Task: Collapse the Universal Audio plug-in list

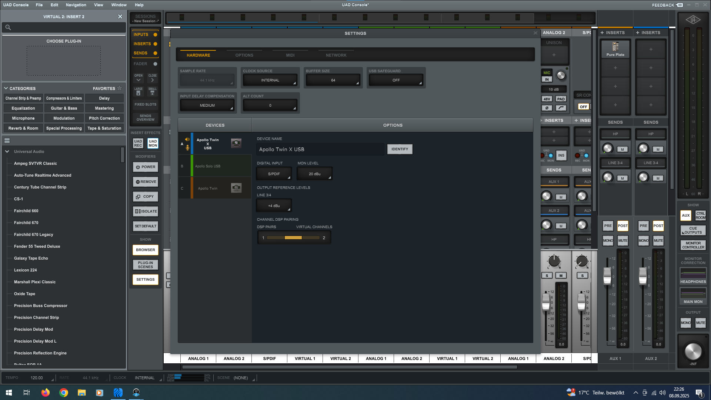Action: (x=7, y=151)
